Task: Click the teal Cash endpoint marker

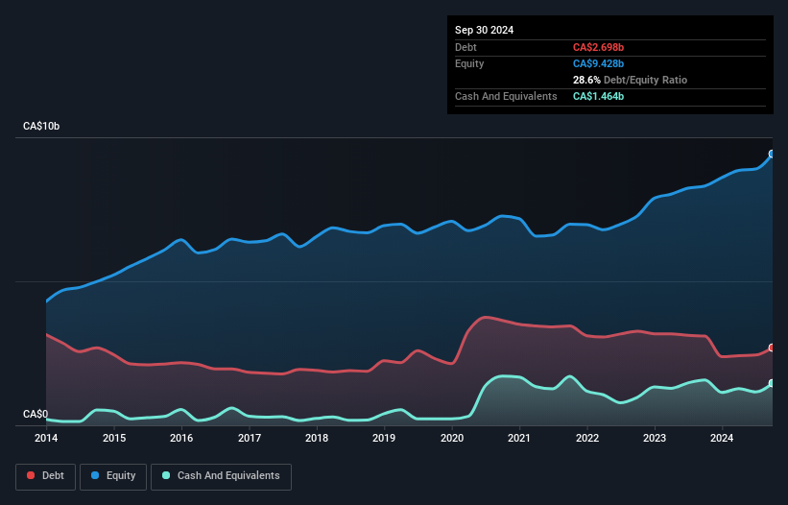Action: (772, 383)
